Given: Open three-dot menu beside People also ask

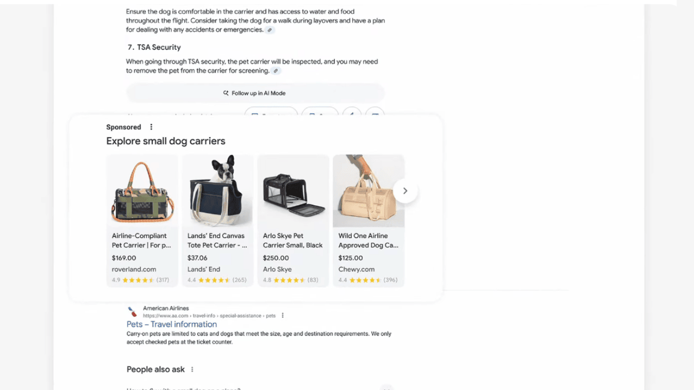Looking at the screenshot, I should pyautogui.click(x=192, y=369).
